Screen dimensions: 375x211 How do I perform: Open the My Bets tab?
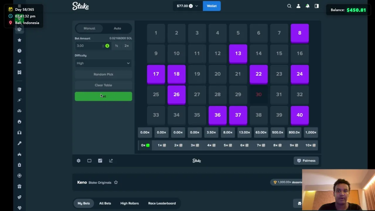click(84, 203)
